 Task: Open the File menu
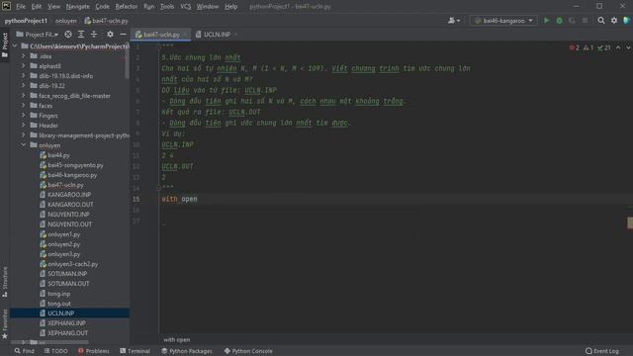[21, 7]
